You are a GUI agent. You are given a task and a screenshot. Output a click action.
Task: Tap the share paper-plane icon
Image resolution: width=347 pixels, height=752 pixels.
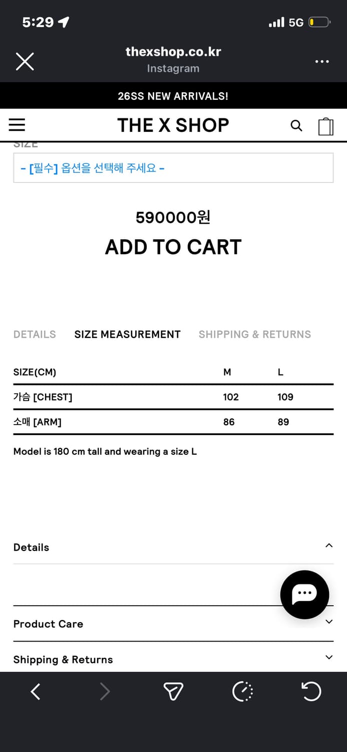coord(173,692)
